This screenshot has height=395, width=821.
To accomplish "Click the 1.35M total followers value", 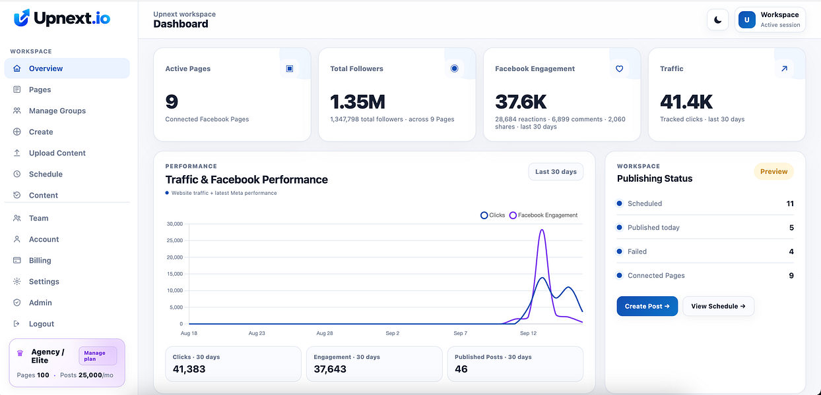I will (x=358, y=102).
